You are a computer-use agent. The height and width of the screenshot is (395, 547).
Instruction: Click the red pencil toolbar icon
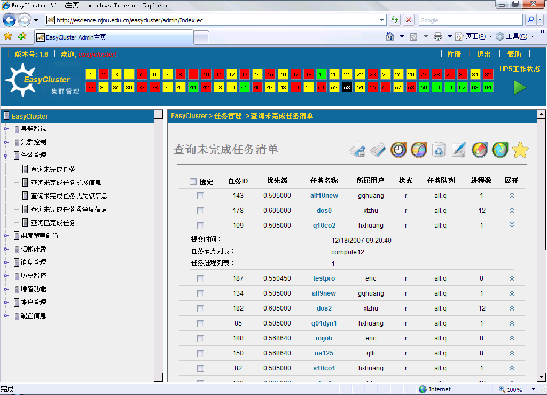click(x=480, y=150)
